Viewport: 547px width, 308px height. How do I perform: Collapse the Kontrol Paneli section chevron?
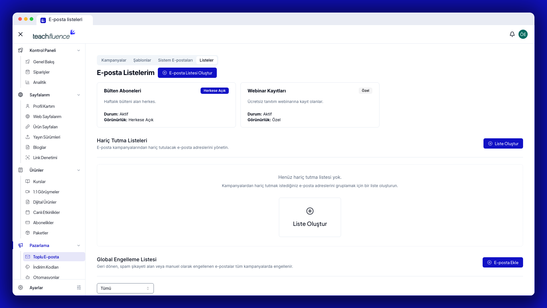pos(79,50)
